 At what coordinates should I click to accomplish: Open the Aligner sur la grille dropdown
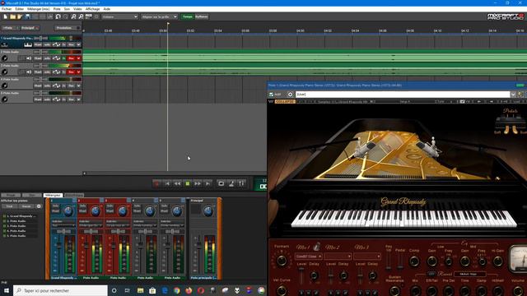(159, 16)
